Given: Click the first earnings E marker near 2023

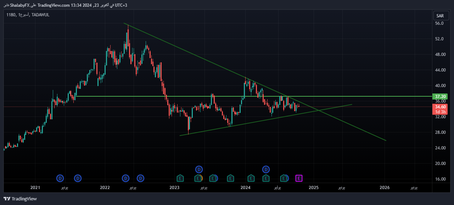Looking at the screenshot, I should [x=180, y=178].
